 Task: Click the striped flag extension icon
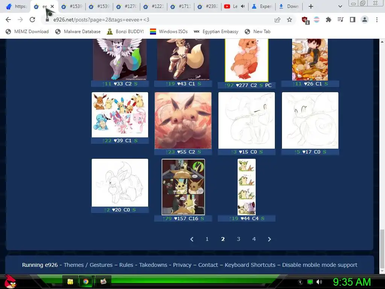(x=317, y=20)
